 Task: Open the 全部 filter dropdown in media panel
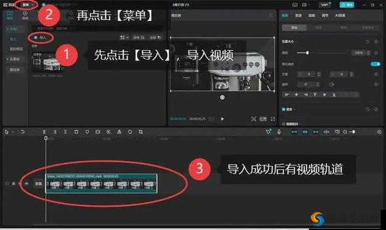coord(155,38)
